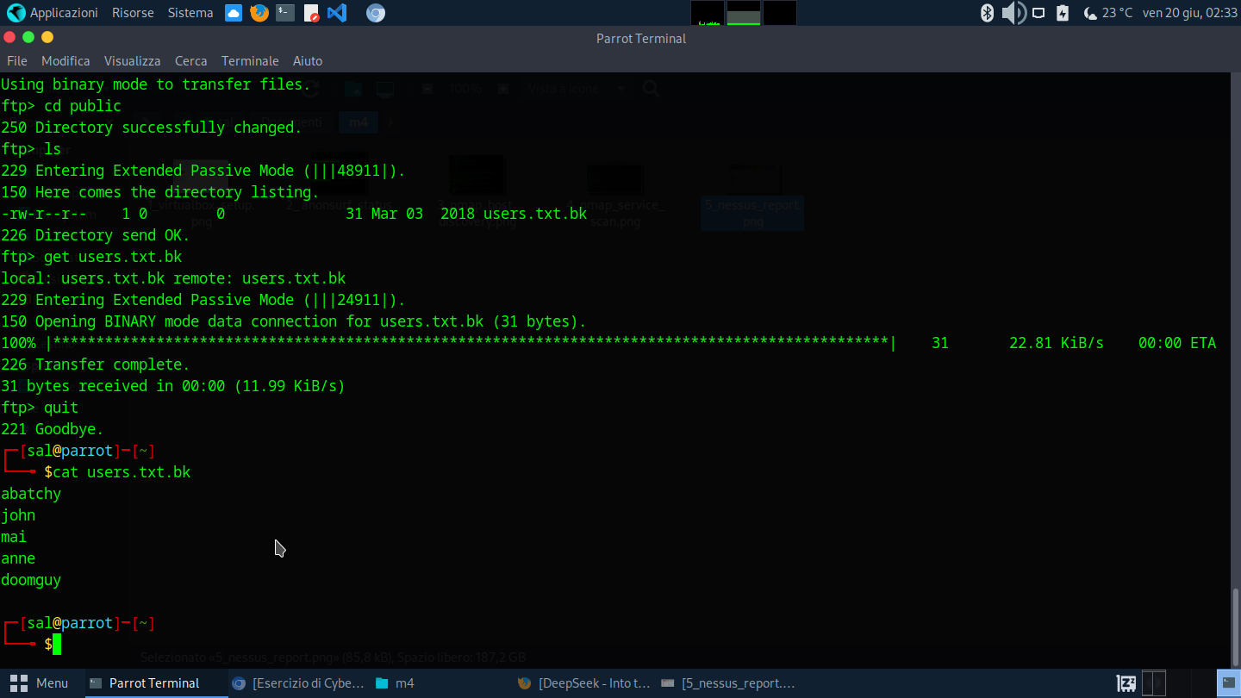1241x698 pixels.
Task: Open the weather applet showing 23 °C
Action: pyautogui.click(x=1108, y=13)
